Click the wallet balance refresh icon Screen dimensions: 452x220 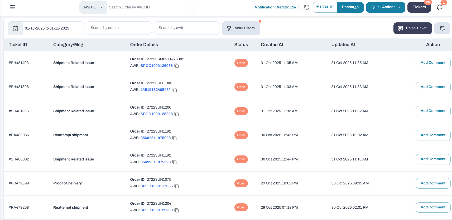307,7
